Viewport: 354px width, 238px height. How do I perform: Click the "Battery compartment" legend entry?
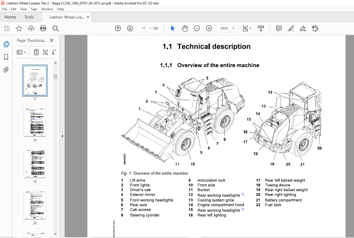283,200
